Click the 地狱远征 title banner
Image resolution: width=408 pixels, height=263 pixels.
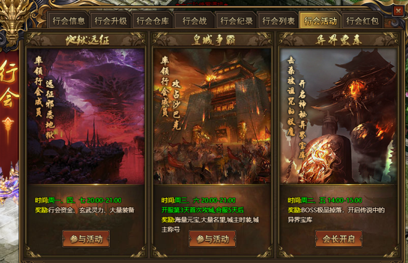pyautogui.click(x=86, y=40)
